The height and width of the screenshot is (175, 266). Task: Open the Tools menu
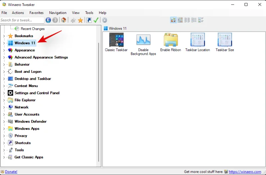(89, 13)
